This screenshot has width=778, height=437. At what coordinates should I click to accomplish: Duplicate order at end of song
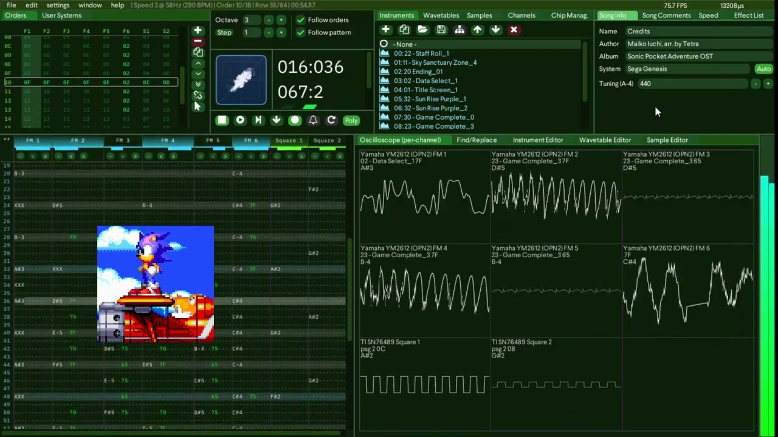[198, 84]
